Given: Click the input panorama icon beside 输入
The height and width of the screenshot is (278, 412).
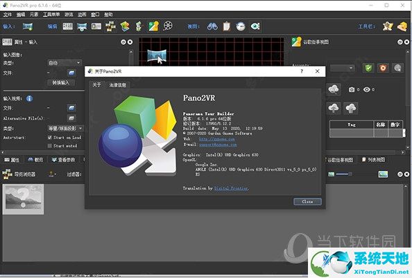Looking at the screenshot, I should [28, 26].
